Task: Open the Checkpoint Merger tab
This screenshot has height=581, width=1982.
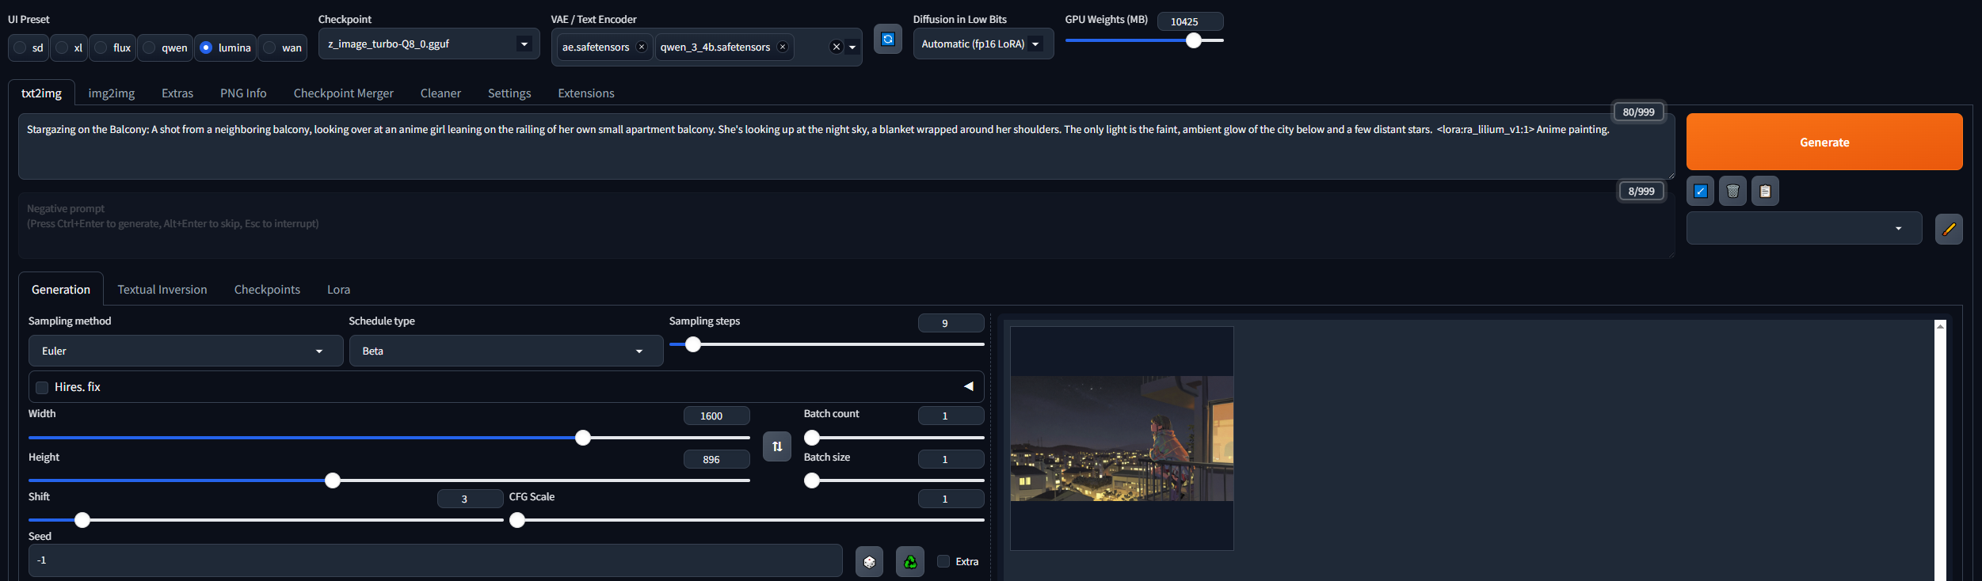Action: pyautogui.click(x=343, y=93)
